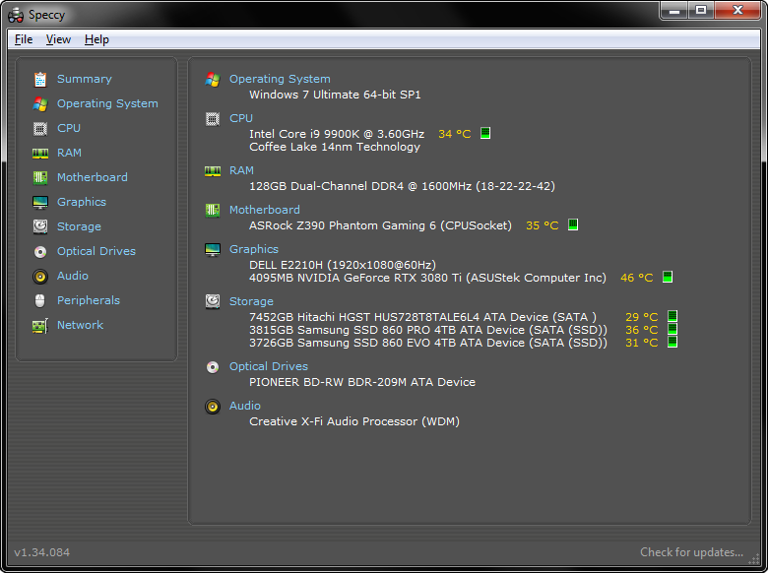
Task: Click the window resize grip in corner
Action: (x=754, y=559)
